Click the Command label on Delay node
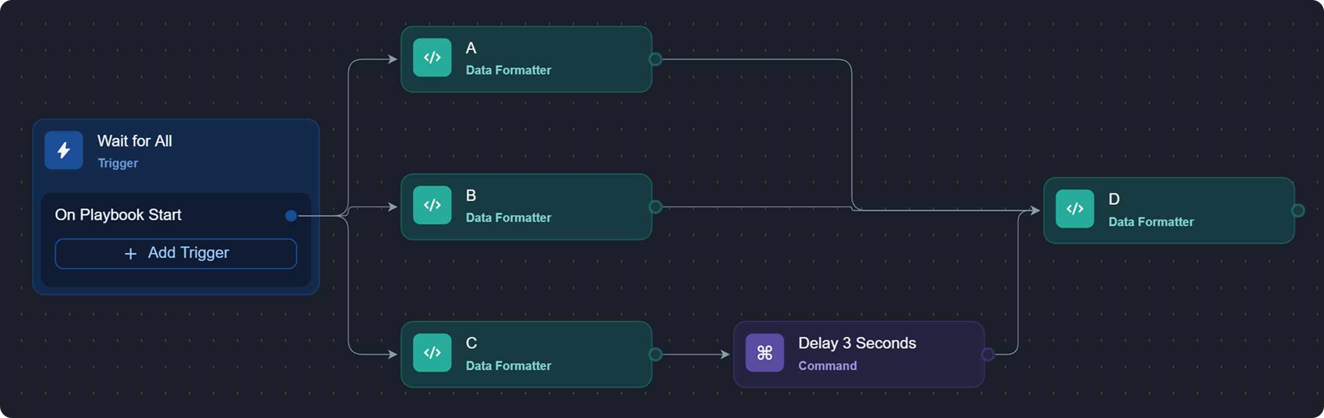This screenshot has height=418, width=1324. click(827, 366)
